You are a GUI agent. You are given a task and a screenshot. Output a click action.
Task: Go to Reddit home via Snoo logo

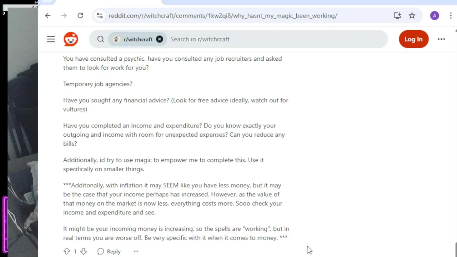(x=71, y=39)
